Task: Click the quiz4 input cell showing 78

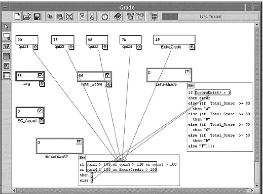Action: [x=131, y=40]
